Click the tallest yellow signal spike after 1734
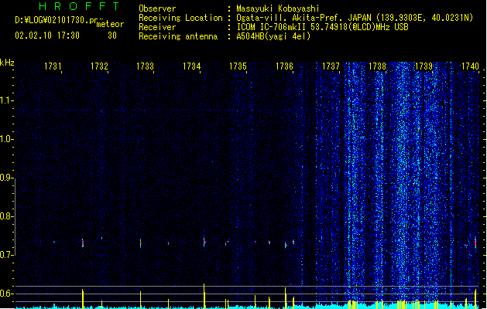487x309 pixels. click(204, 296)
